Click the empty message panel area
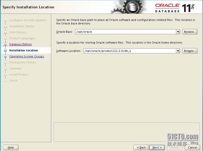The image size is (203, 151). tap(127, 132)
